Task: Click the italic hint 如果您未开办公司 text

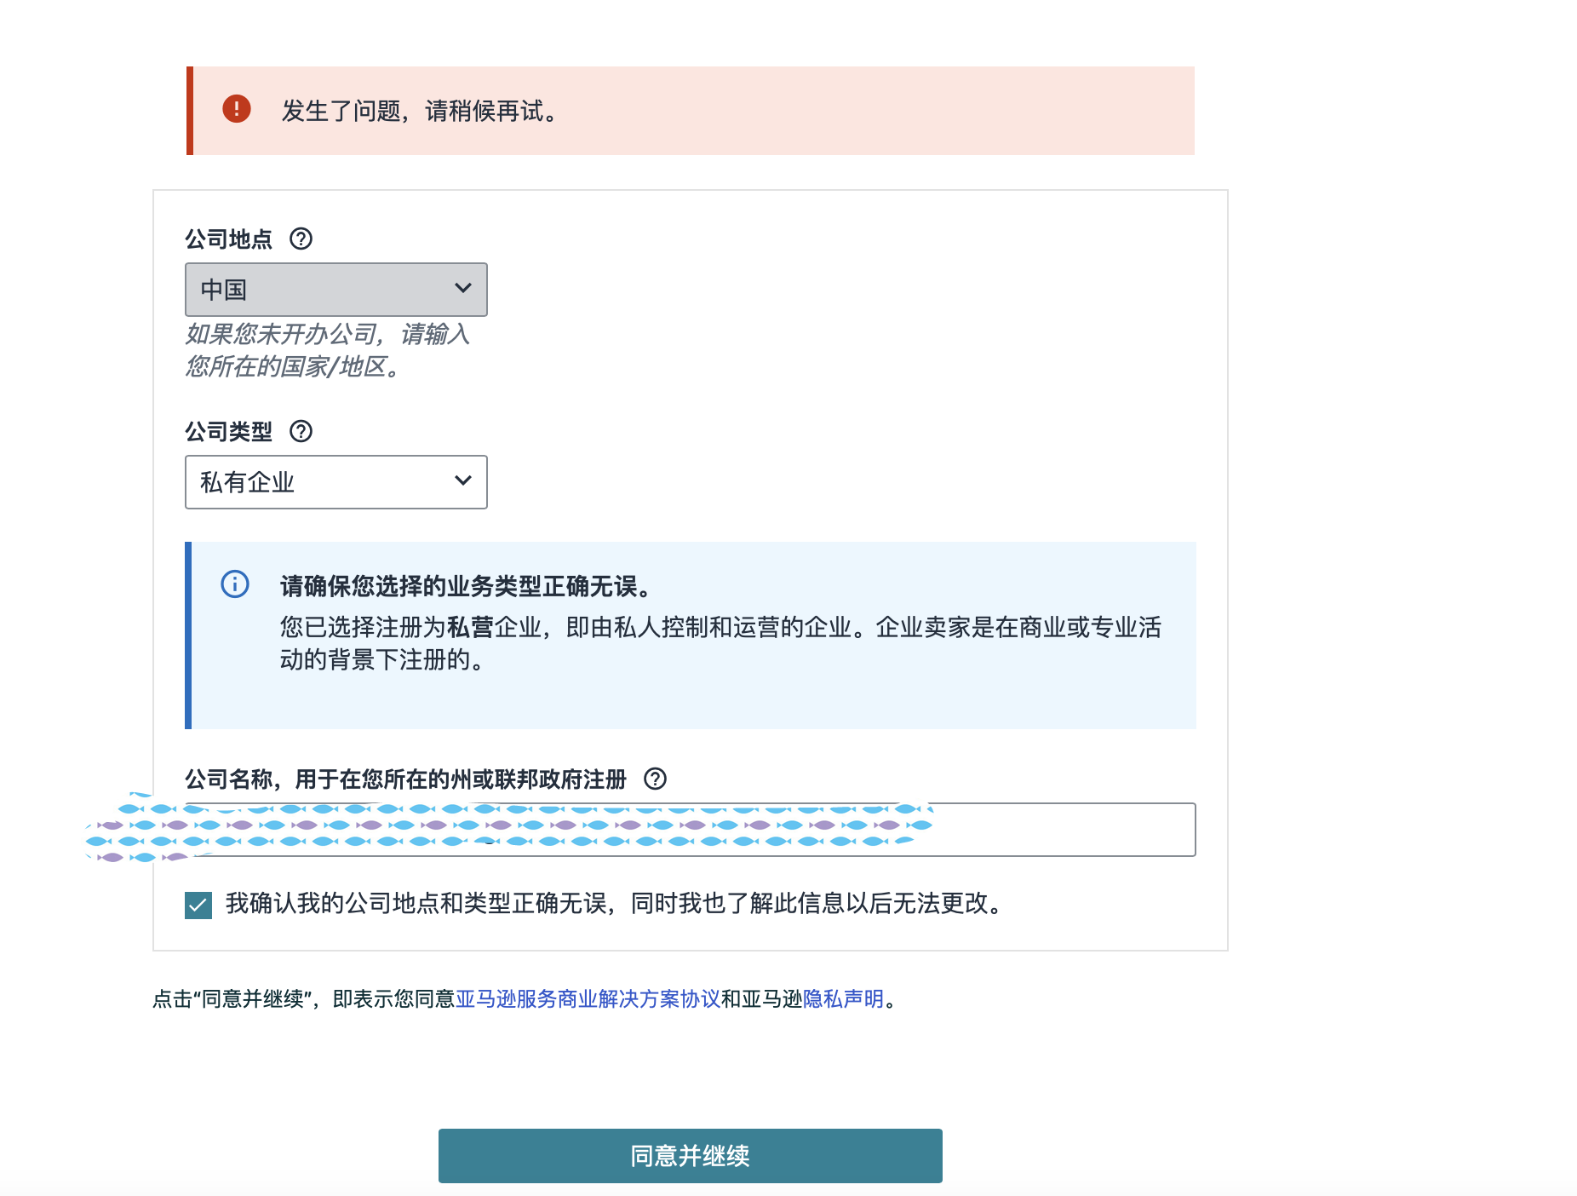Action: click(327, 350)
